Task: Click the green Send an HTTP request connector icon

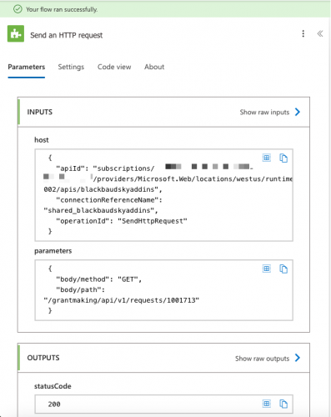Action: click(x=16, y=33)
